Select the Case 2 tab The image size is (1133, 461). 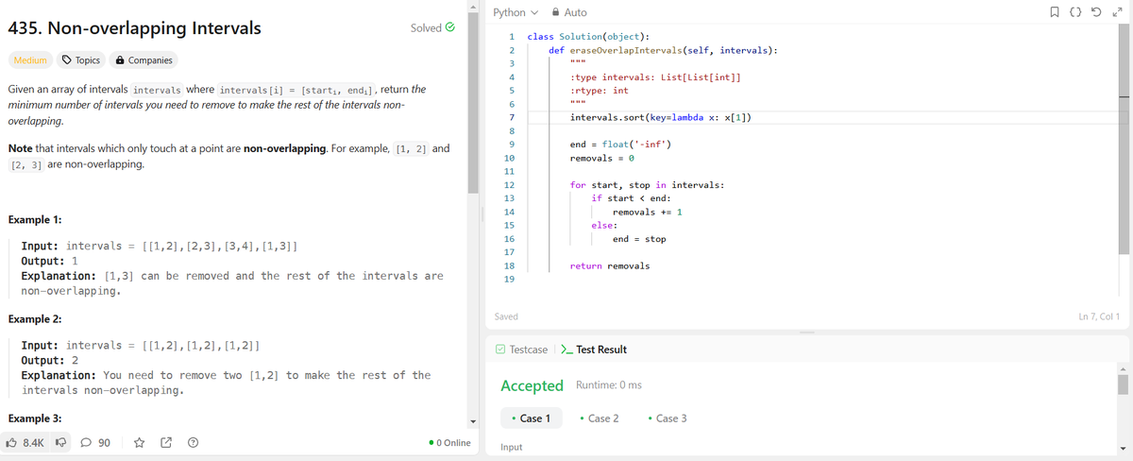click(x=599, y=418)
